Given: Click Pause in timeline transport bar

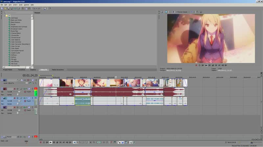Looking at the screenshot, I should pos(54,142).
